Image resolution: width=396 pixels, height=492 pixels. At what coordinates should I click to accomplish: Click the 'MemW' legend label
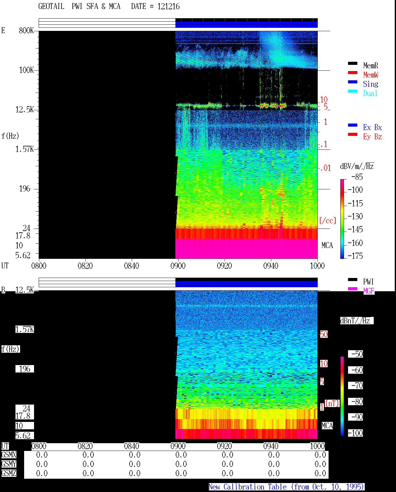[371, 75]
